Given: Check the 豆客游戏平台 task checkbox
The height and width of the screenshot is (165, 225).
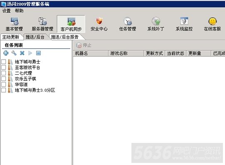Looking at the screenshot, I should click(3, 67).
